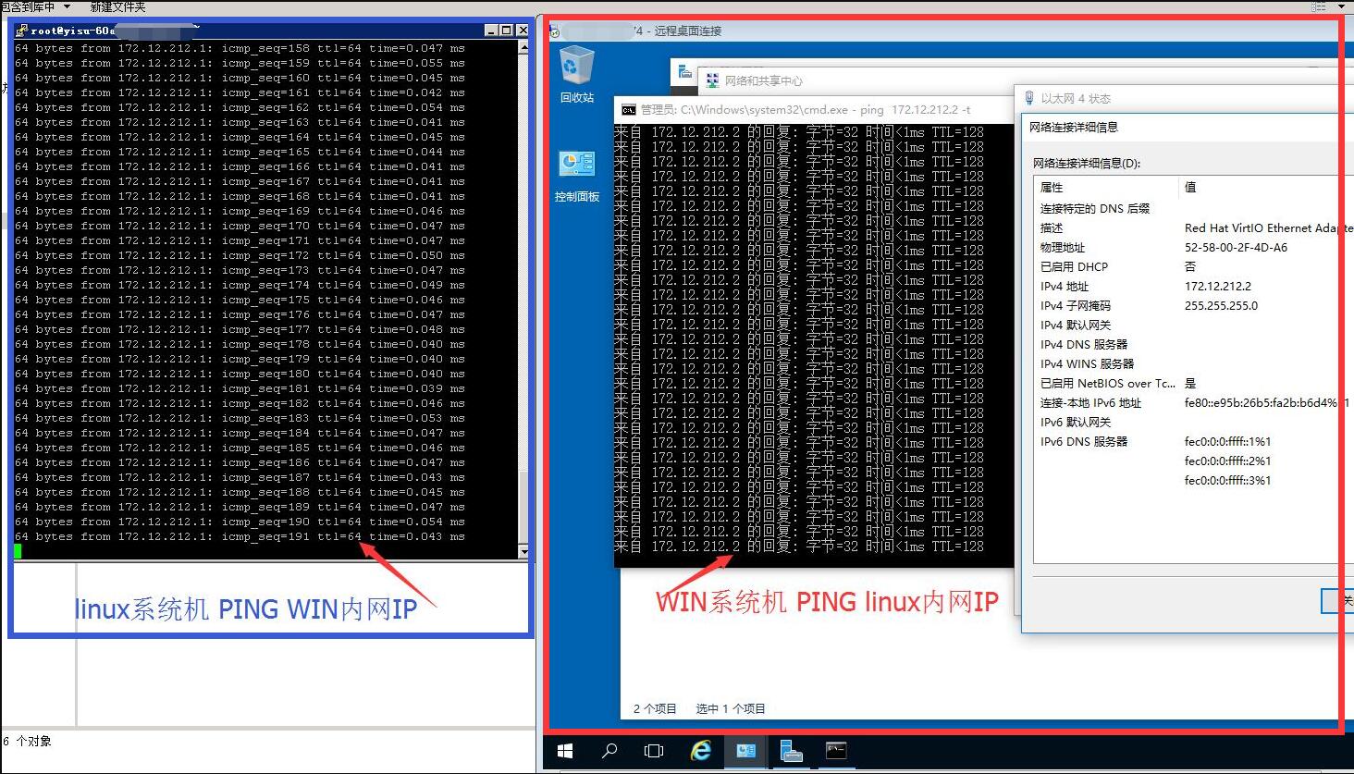1354x774 pixels.
Task: Click the 属性 column header
Action: click(1106, 187)
